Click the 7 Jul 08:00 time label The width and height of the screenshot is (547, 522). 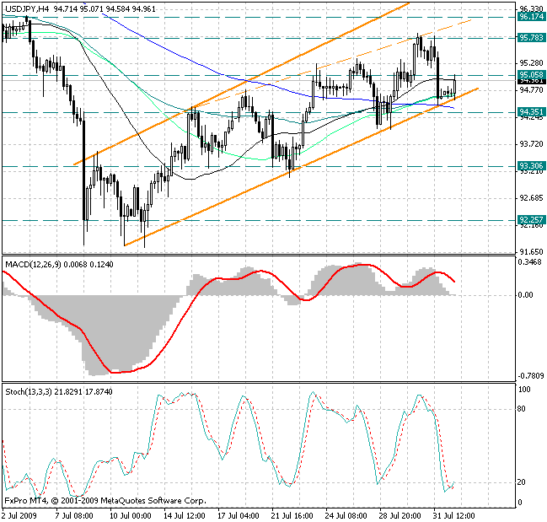[x=74, y=516]
